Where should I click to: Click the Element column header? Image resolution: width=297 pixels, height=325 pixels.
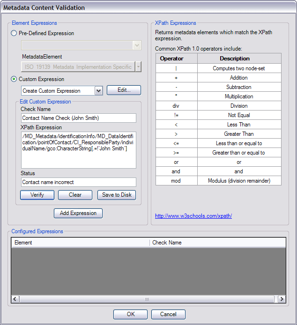tap(80, 243)
